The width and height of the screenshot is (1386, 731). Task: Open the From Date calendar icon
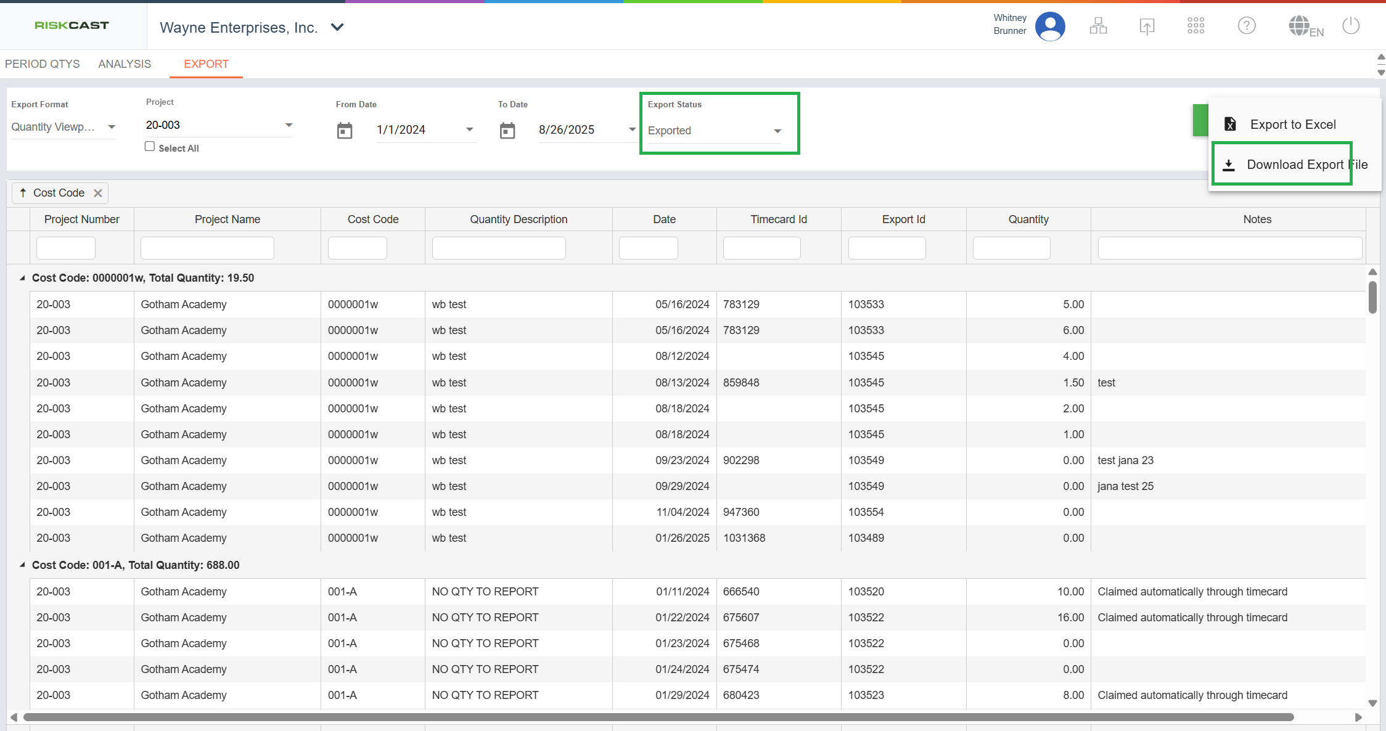pyautogui.click(x=345, y=131)
